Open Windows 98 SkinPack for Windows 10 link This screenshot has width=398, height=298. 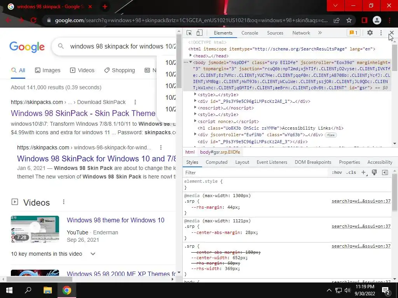(96, 159)
